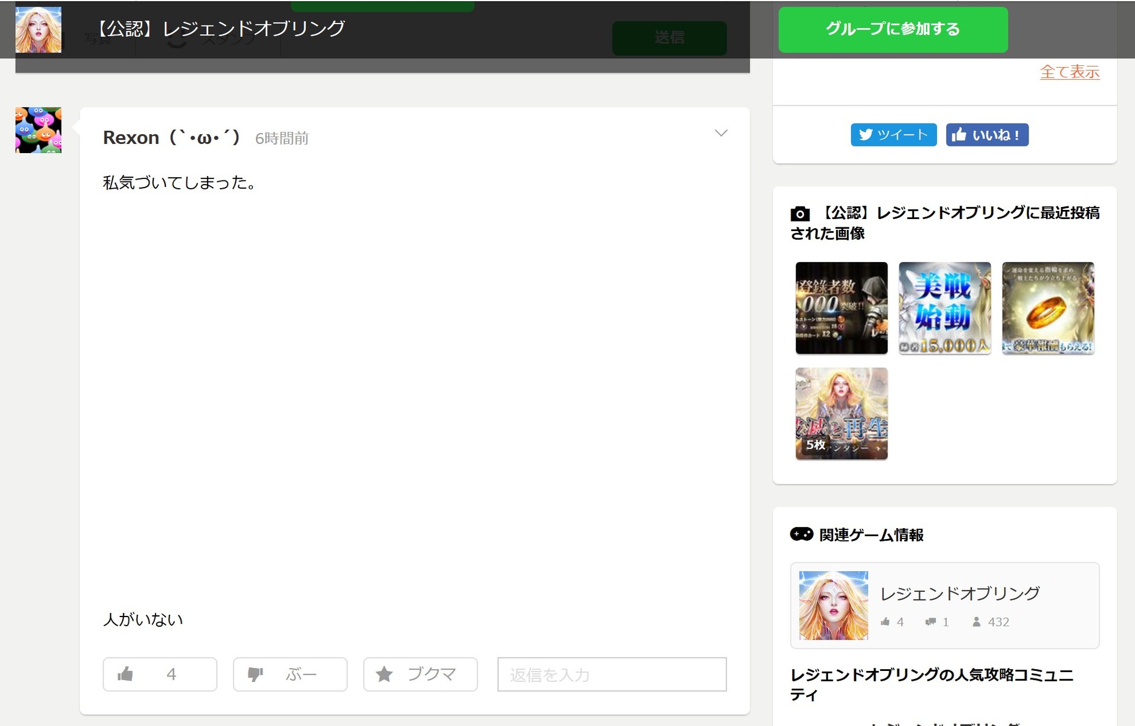Open the 5枚 image album thumbnail

tap(841, 414)
